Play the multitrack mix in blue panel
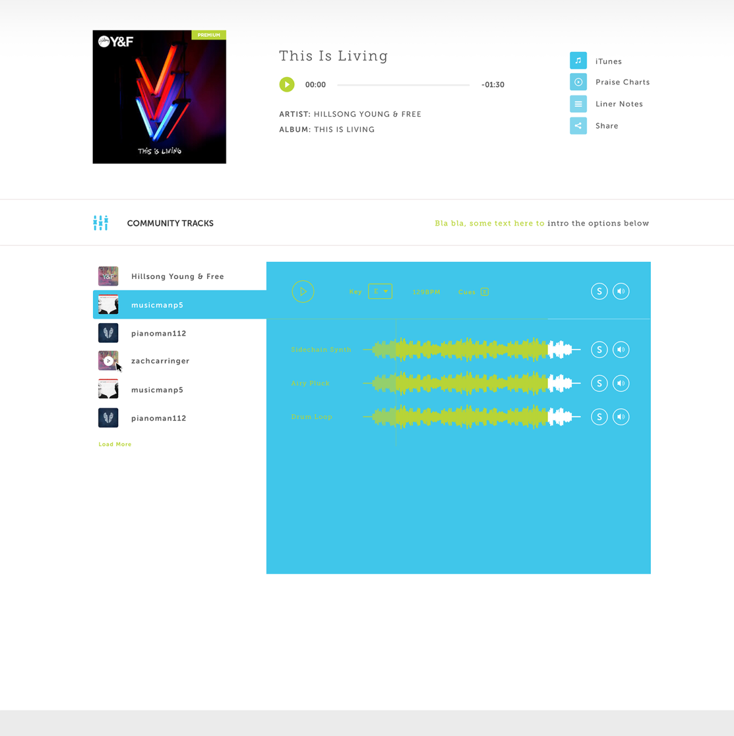The height and width of the screenshot is (736, 734). click(303, 291)
